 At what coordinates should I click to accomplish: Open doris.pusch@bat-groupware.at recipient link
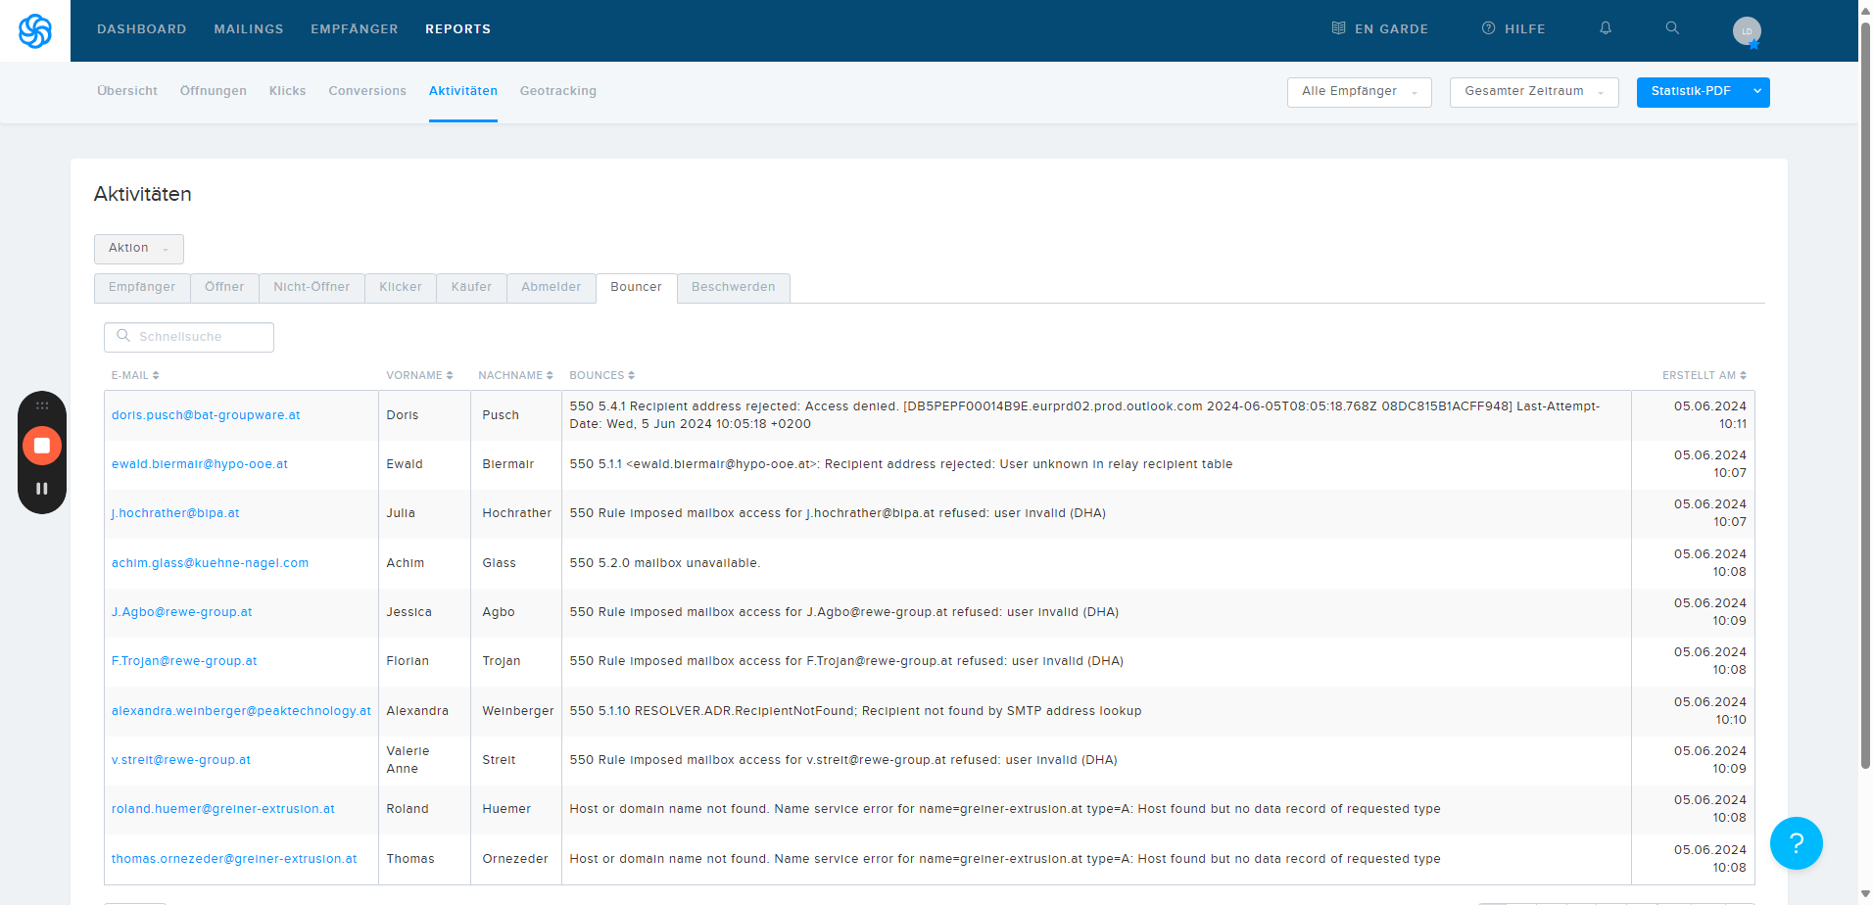pos(206,415)
